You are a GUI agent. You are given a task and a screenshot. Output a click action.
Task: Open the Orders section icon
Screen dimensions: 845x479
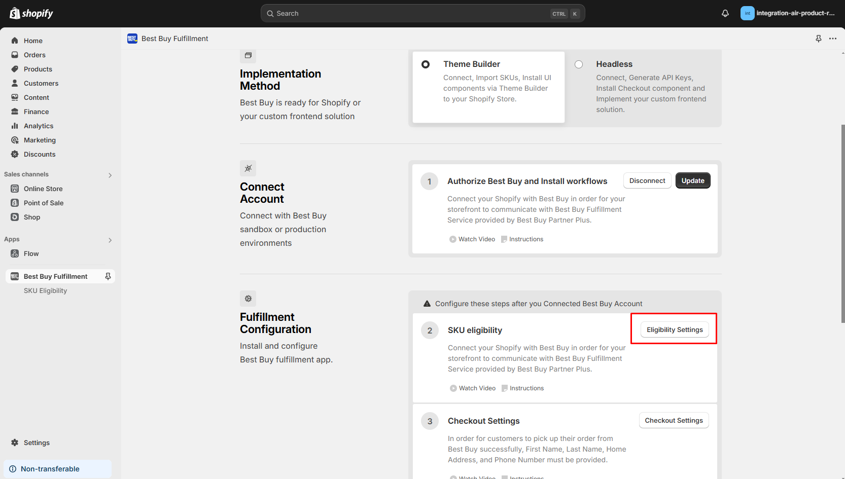pyautogui.click(x=15, y=55)
